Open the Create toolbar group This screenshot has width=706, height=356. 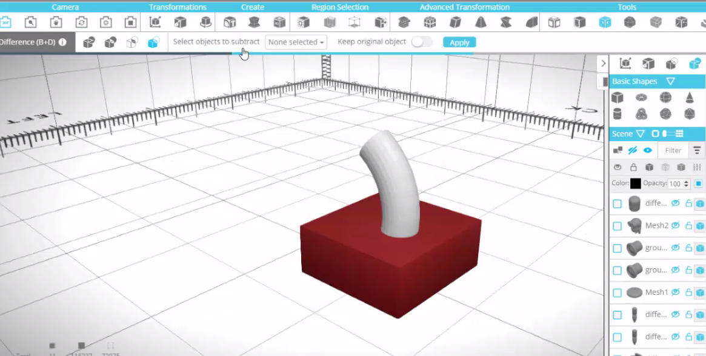click(x=253, y=7)
